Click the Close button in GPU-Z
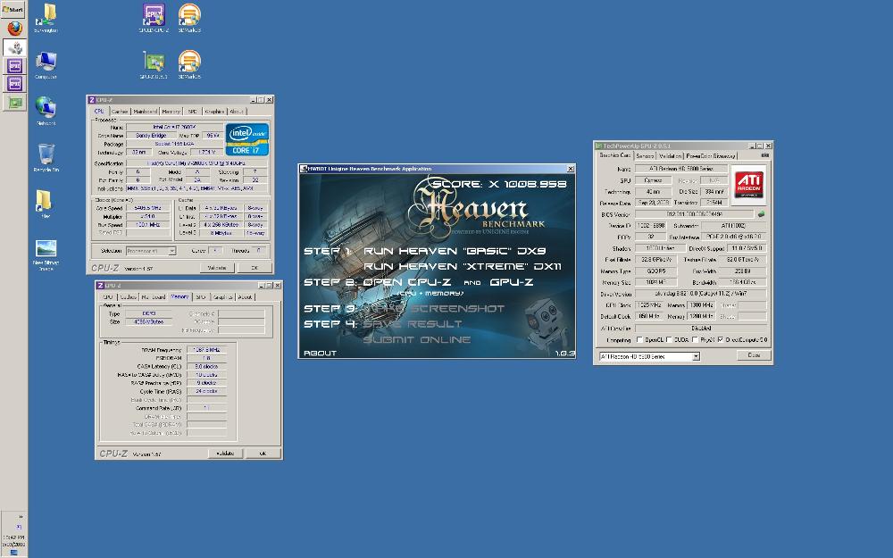This screenshot has width=893, height=558. coord(754,354)
